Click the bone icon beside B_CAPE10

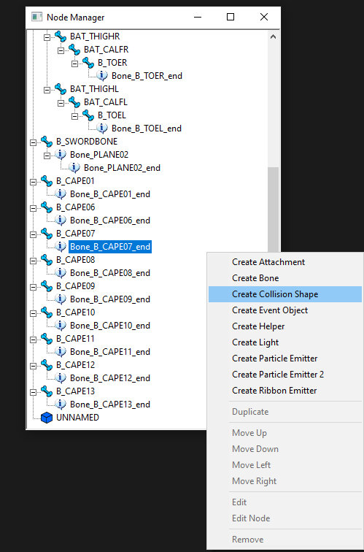pyautogui.click(x=47, y=313)
